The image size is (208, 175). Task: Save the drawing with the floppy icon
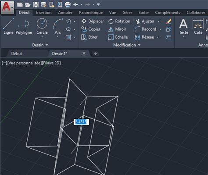point(36,5)
